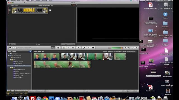
Task: Select the Green Screen test event
Action: click(x=20, y=66)
